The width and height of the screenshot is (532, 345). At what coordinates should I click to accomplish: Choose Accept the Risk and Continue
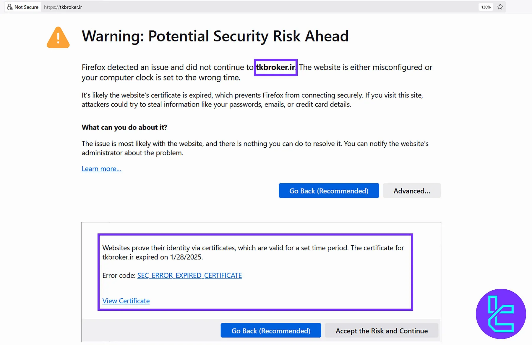click(x=382, y=331)
